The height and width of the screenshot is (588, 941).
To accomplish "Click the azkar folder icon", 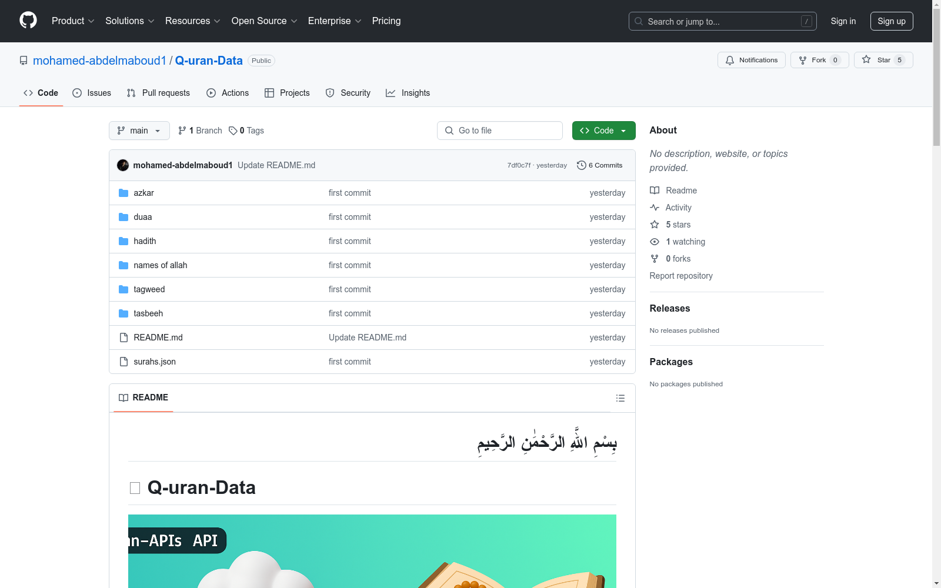I will (124, 193).
